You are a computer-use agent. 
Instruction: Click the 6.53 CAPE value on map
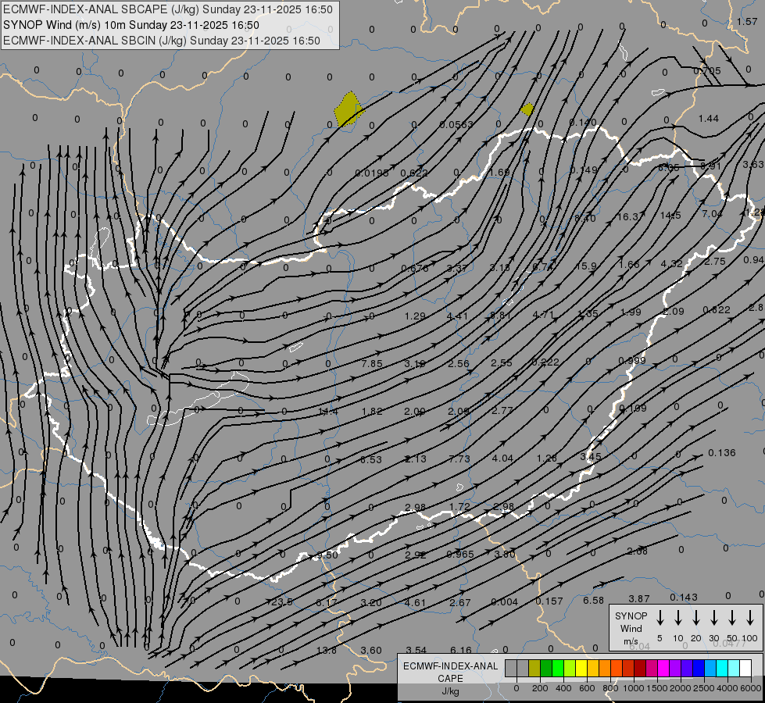point(371,459)
